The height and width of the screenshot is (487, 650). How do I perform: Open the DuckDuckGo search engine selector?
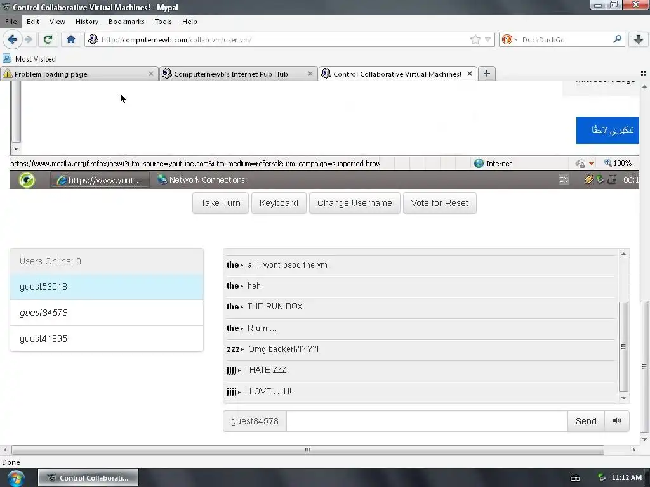(x=510, y=39)
